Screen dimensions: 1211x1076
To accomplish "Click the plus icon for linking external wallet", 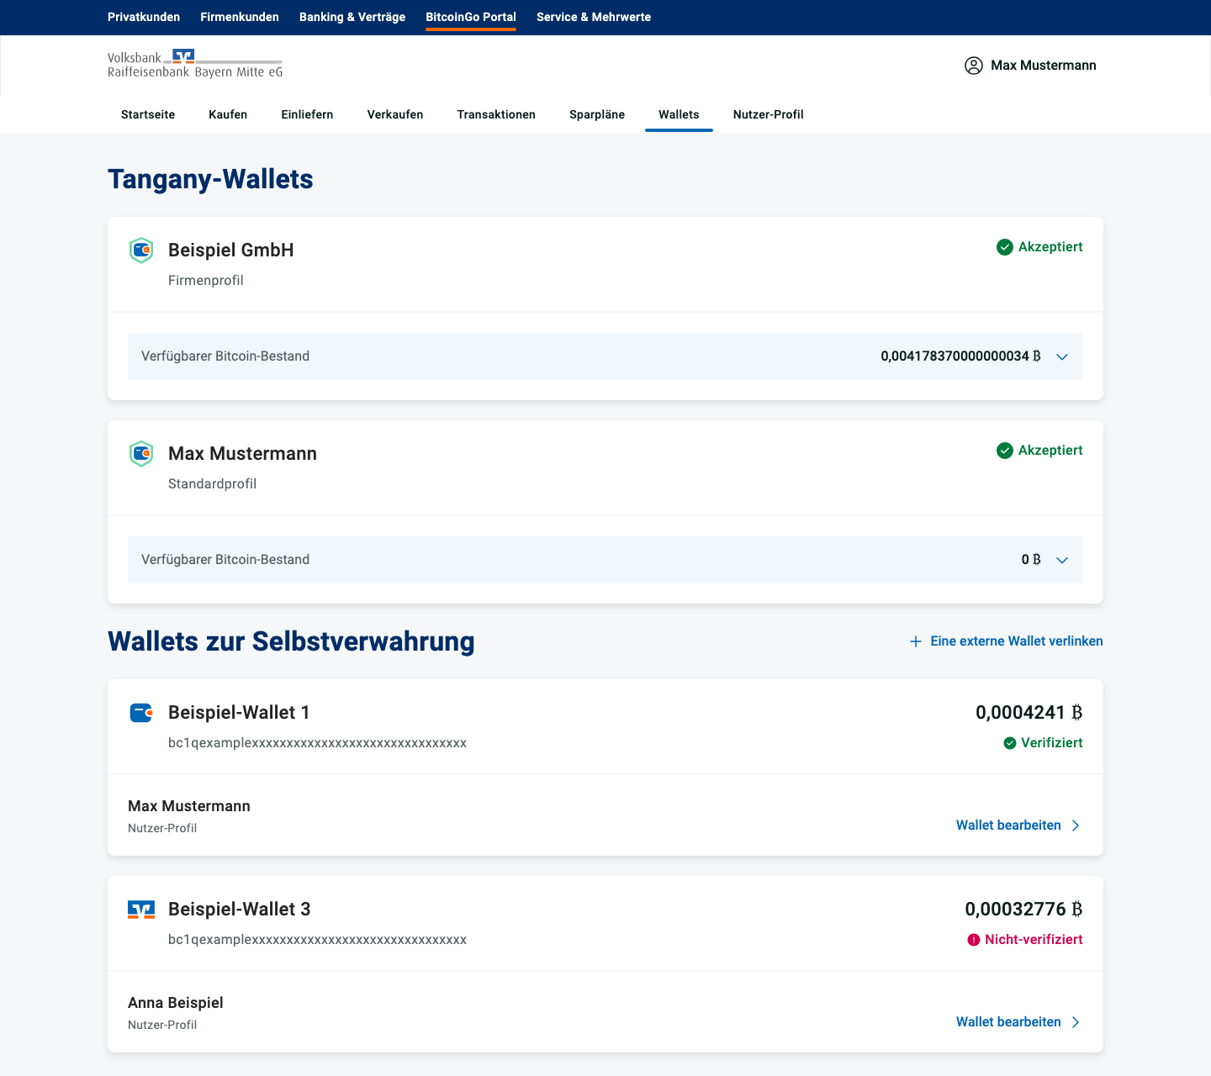I will point(916,641).
